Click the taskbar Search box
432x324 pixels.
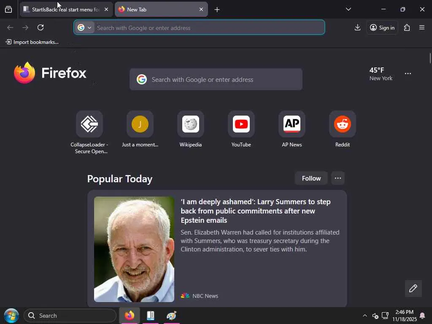[x=70, y=316]
